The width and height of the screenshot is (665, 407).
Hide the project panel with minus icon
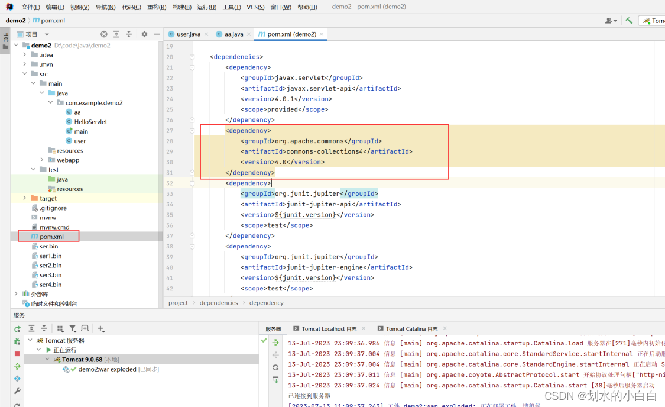click(157, 34)
